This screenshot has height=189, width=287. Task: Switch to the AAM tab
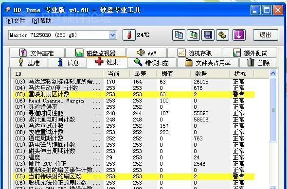coord(146,53)
